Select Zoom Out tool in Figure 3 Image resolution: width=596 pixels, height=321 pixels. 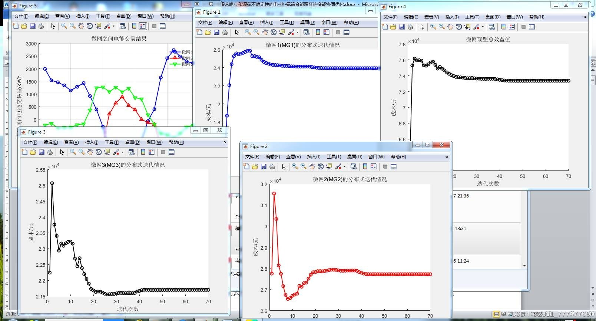tap(82, 152)
